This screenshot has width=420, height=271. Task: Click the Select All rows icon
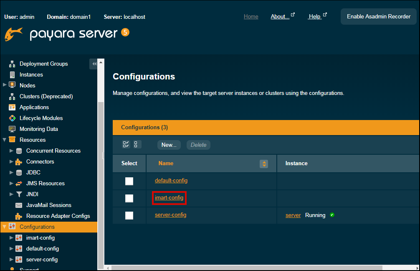point(126,145)
